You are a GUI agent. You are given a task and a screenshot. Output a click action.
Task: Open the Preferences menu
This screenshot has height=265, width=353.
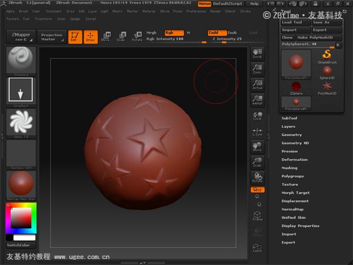tap(196, 11)
